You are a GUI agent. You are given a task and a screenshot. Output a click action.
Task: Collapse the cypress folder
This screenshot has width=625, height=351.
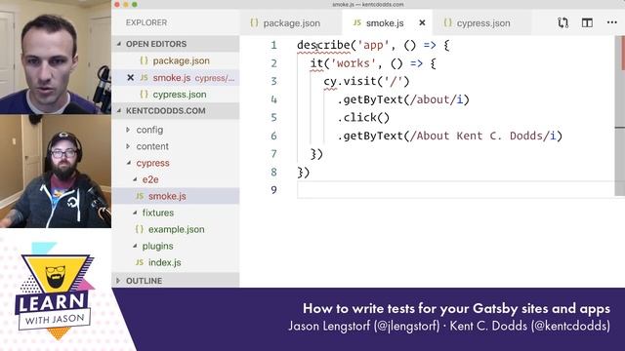pyautogui.click(x=129, y=163)
